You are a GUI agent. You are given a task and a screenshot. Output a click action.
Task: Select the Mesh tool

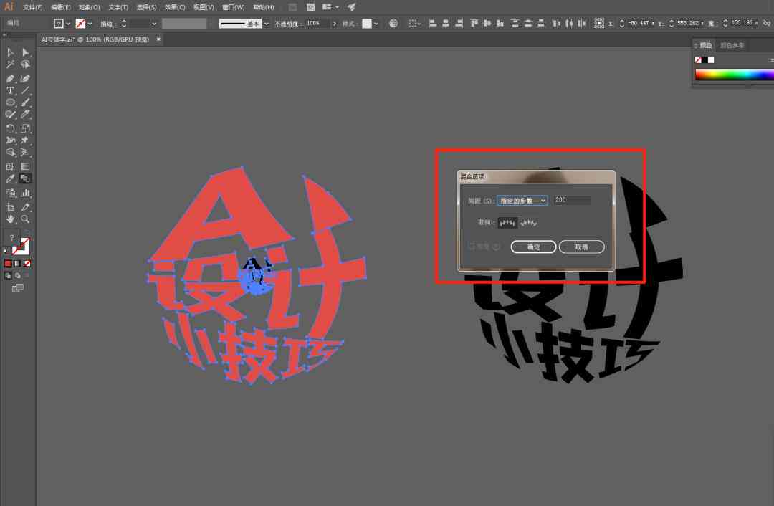(10, 166)
